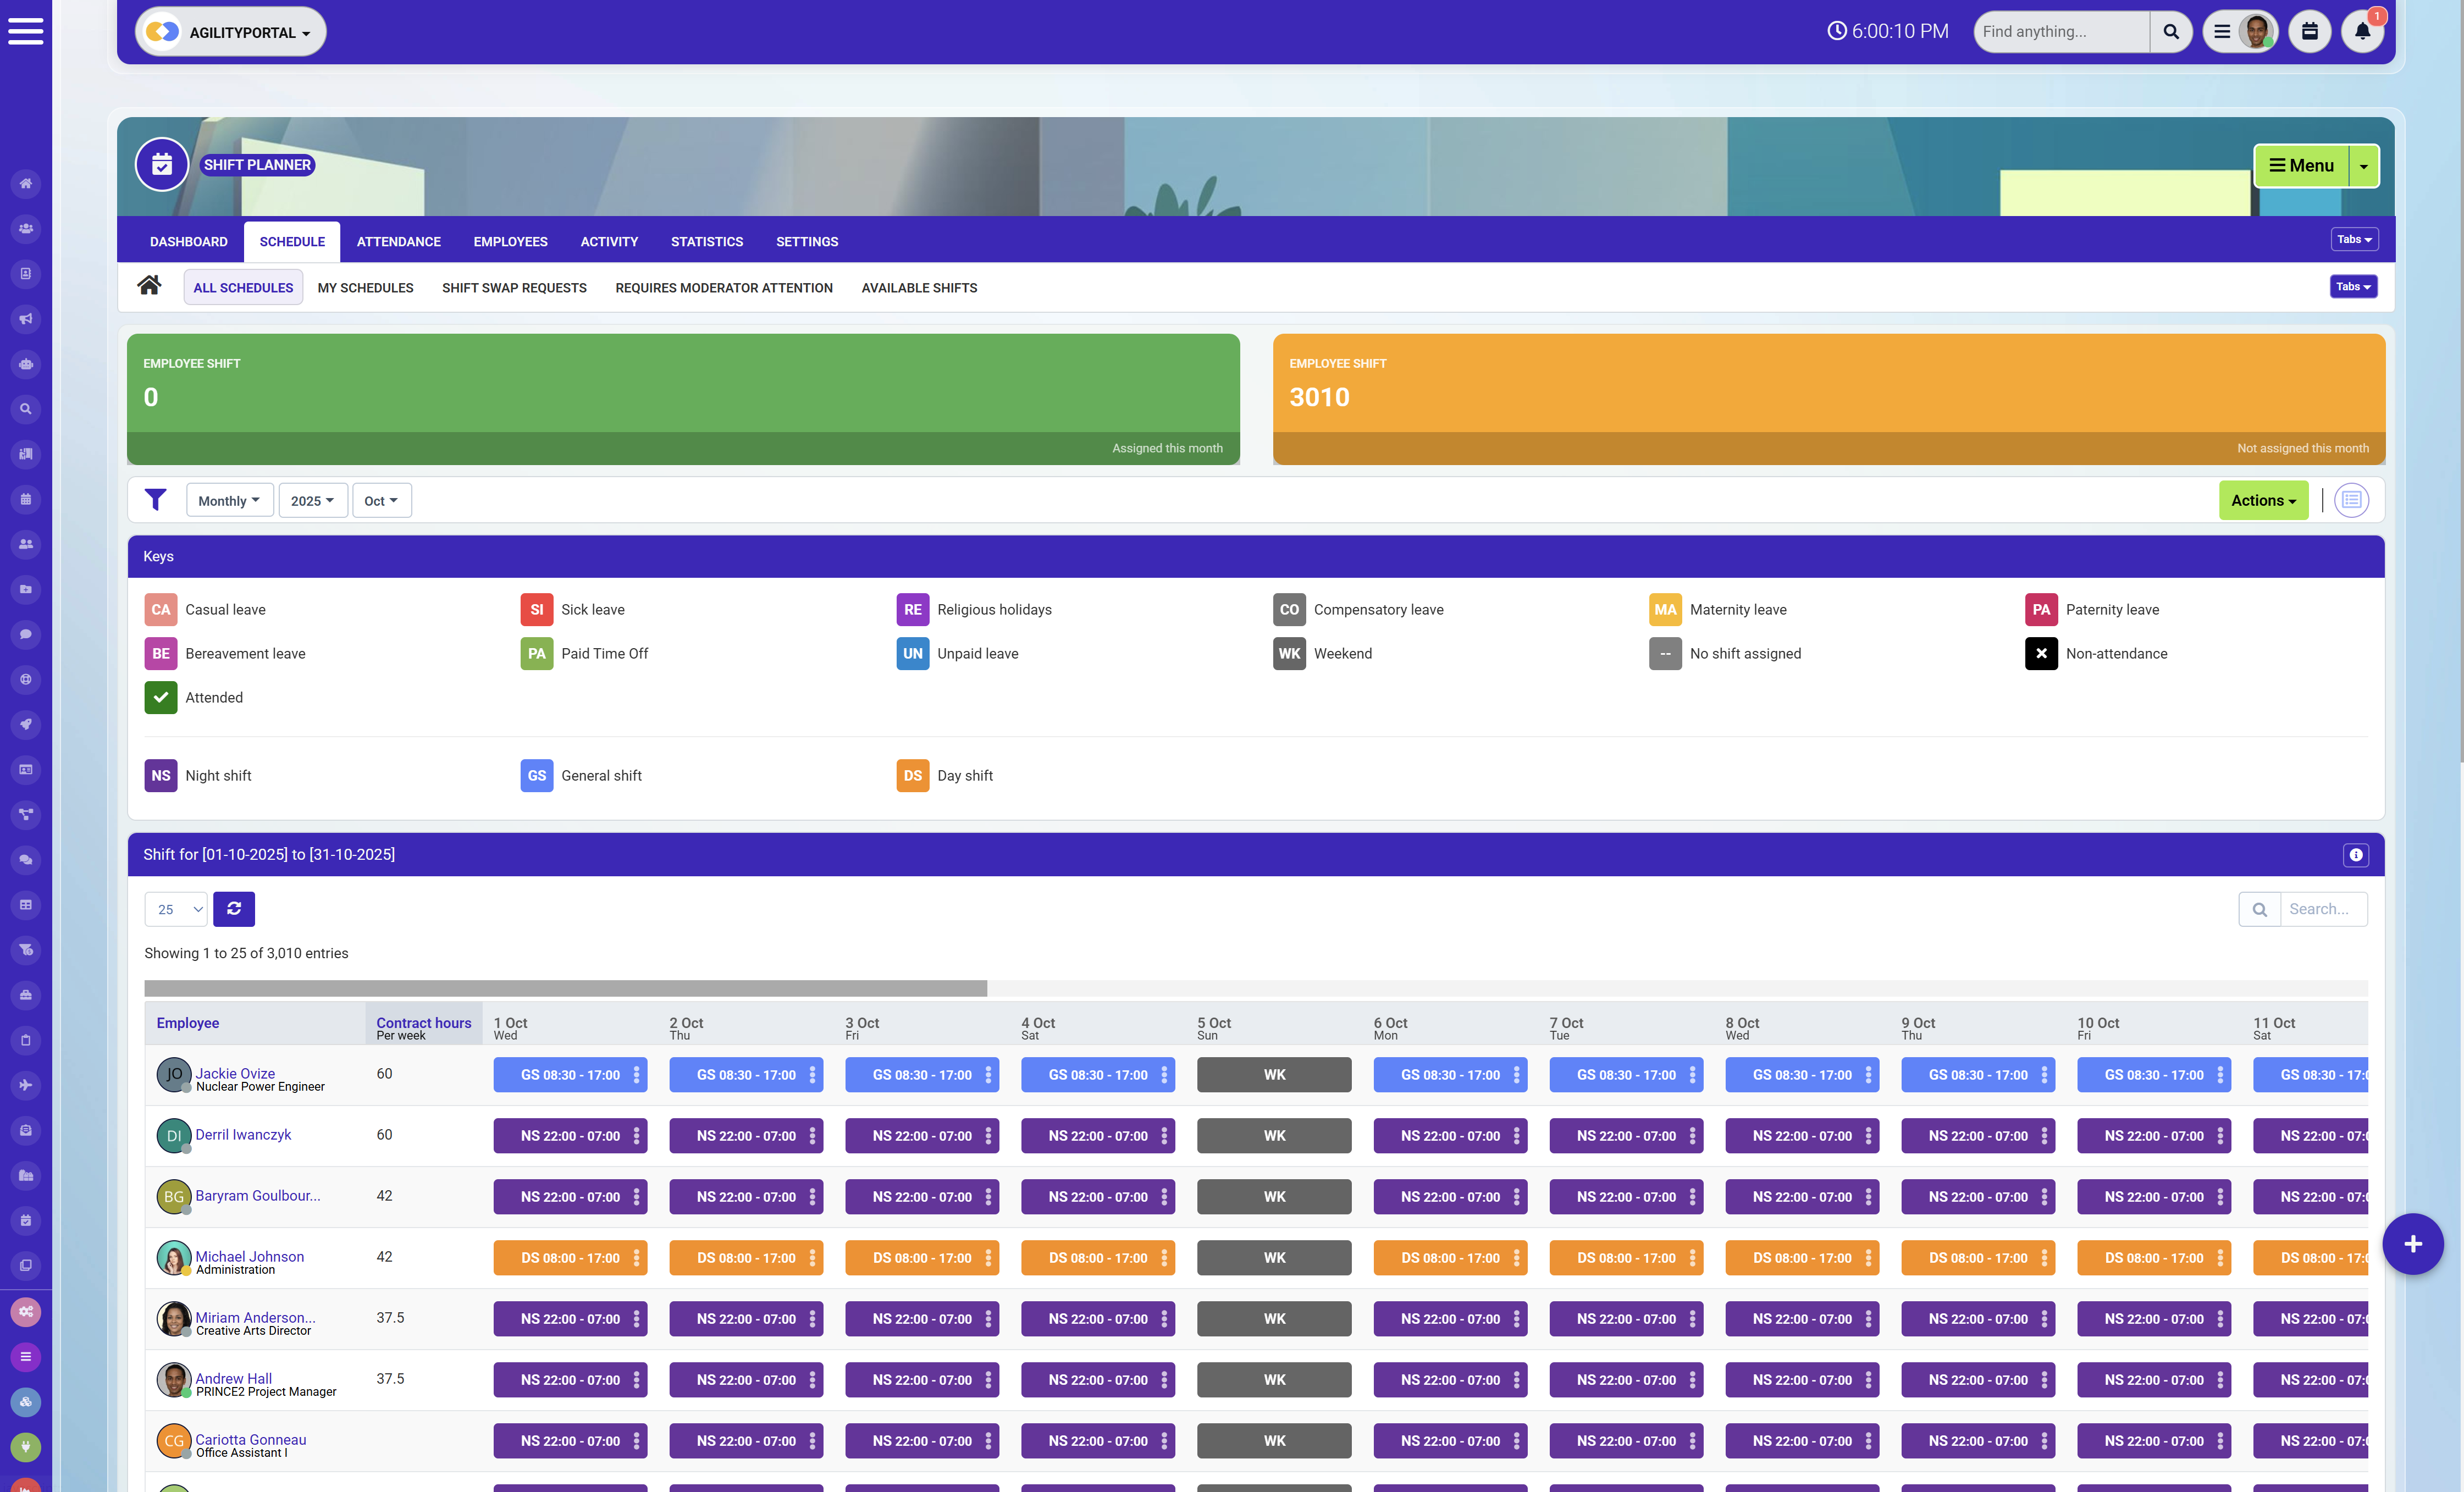Expand the Monthly view dropdown
The height and width of the screenshot is (1492, 2464).
(x=229, y=501)
